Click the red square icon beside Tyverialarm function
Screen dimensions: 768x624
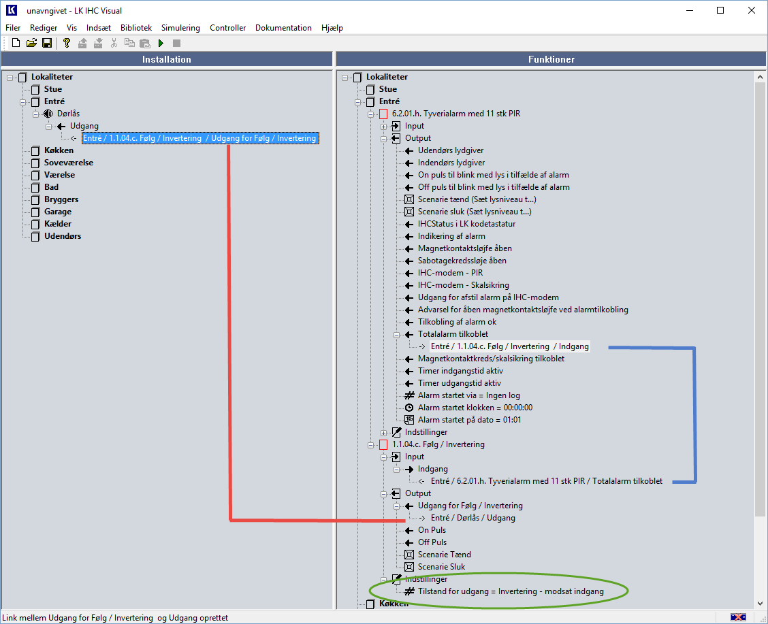pos(383,114)
